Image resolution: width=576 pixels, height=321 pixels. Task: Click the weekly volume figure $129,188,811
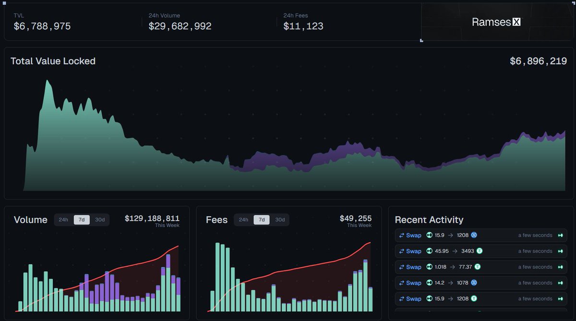tap(152, 218)
